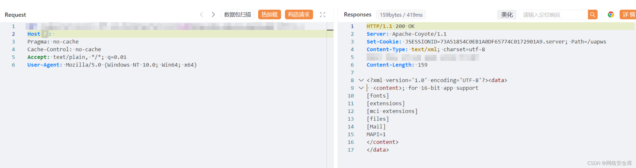This screenshot has height=168, width=636.
Task: Click the 159bytes / 419ms response info tag
Action: click(x=401, y=15)
